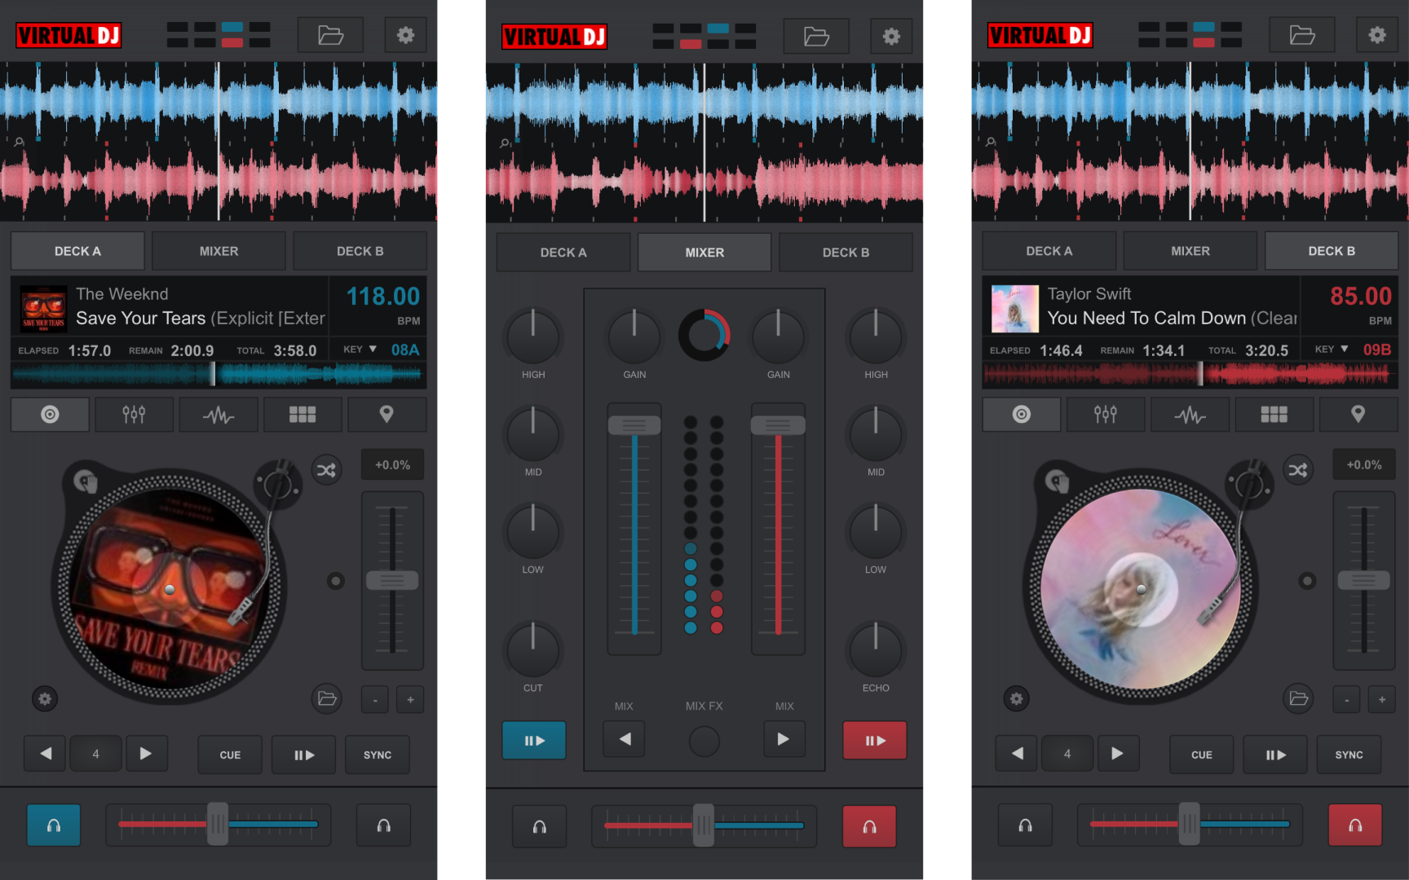The height and width of the screenshot is (880, 1409).
Task: Toggle the blue headphone cue on Deck A screen
Action: 54,825
